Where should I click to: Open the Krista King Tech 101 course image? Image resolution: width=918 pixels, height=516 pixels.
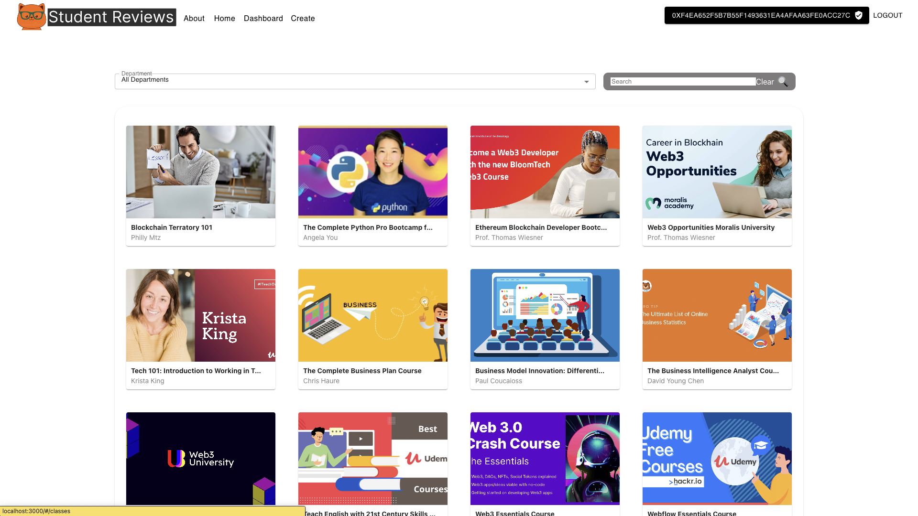[201, 315]
